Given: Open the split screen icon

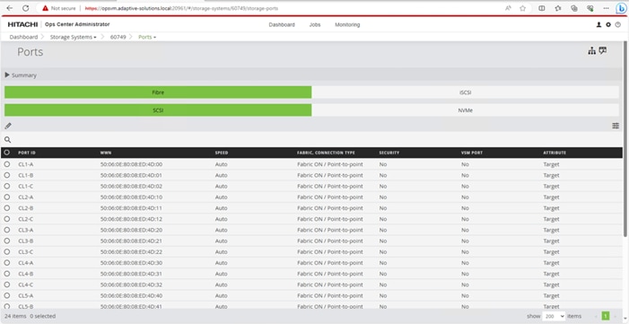Looking at the screenshot, I should tap(542, 8).
